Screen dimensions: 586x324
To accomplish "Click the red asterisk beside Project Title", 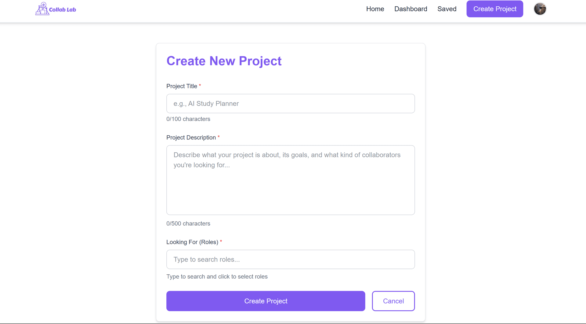I will (200, 85).
